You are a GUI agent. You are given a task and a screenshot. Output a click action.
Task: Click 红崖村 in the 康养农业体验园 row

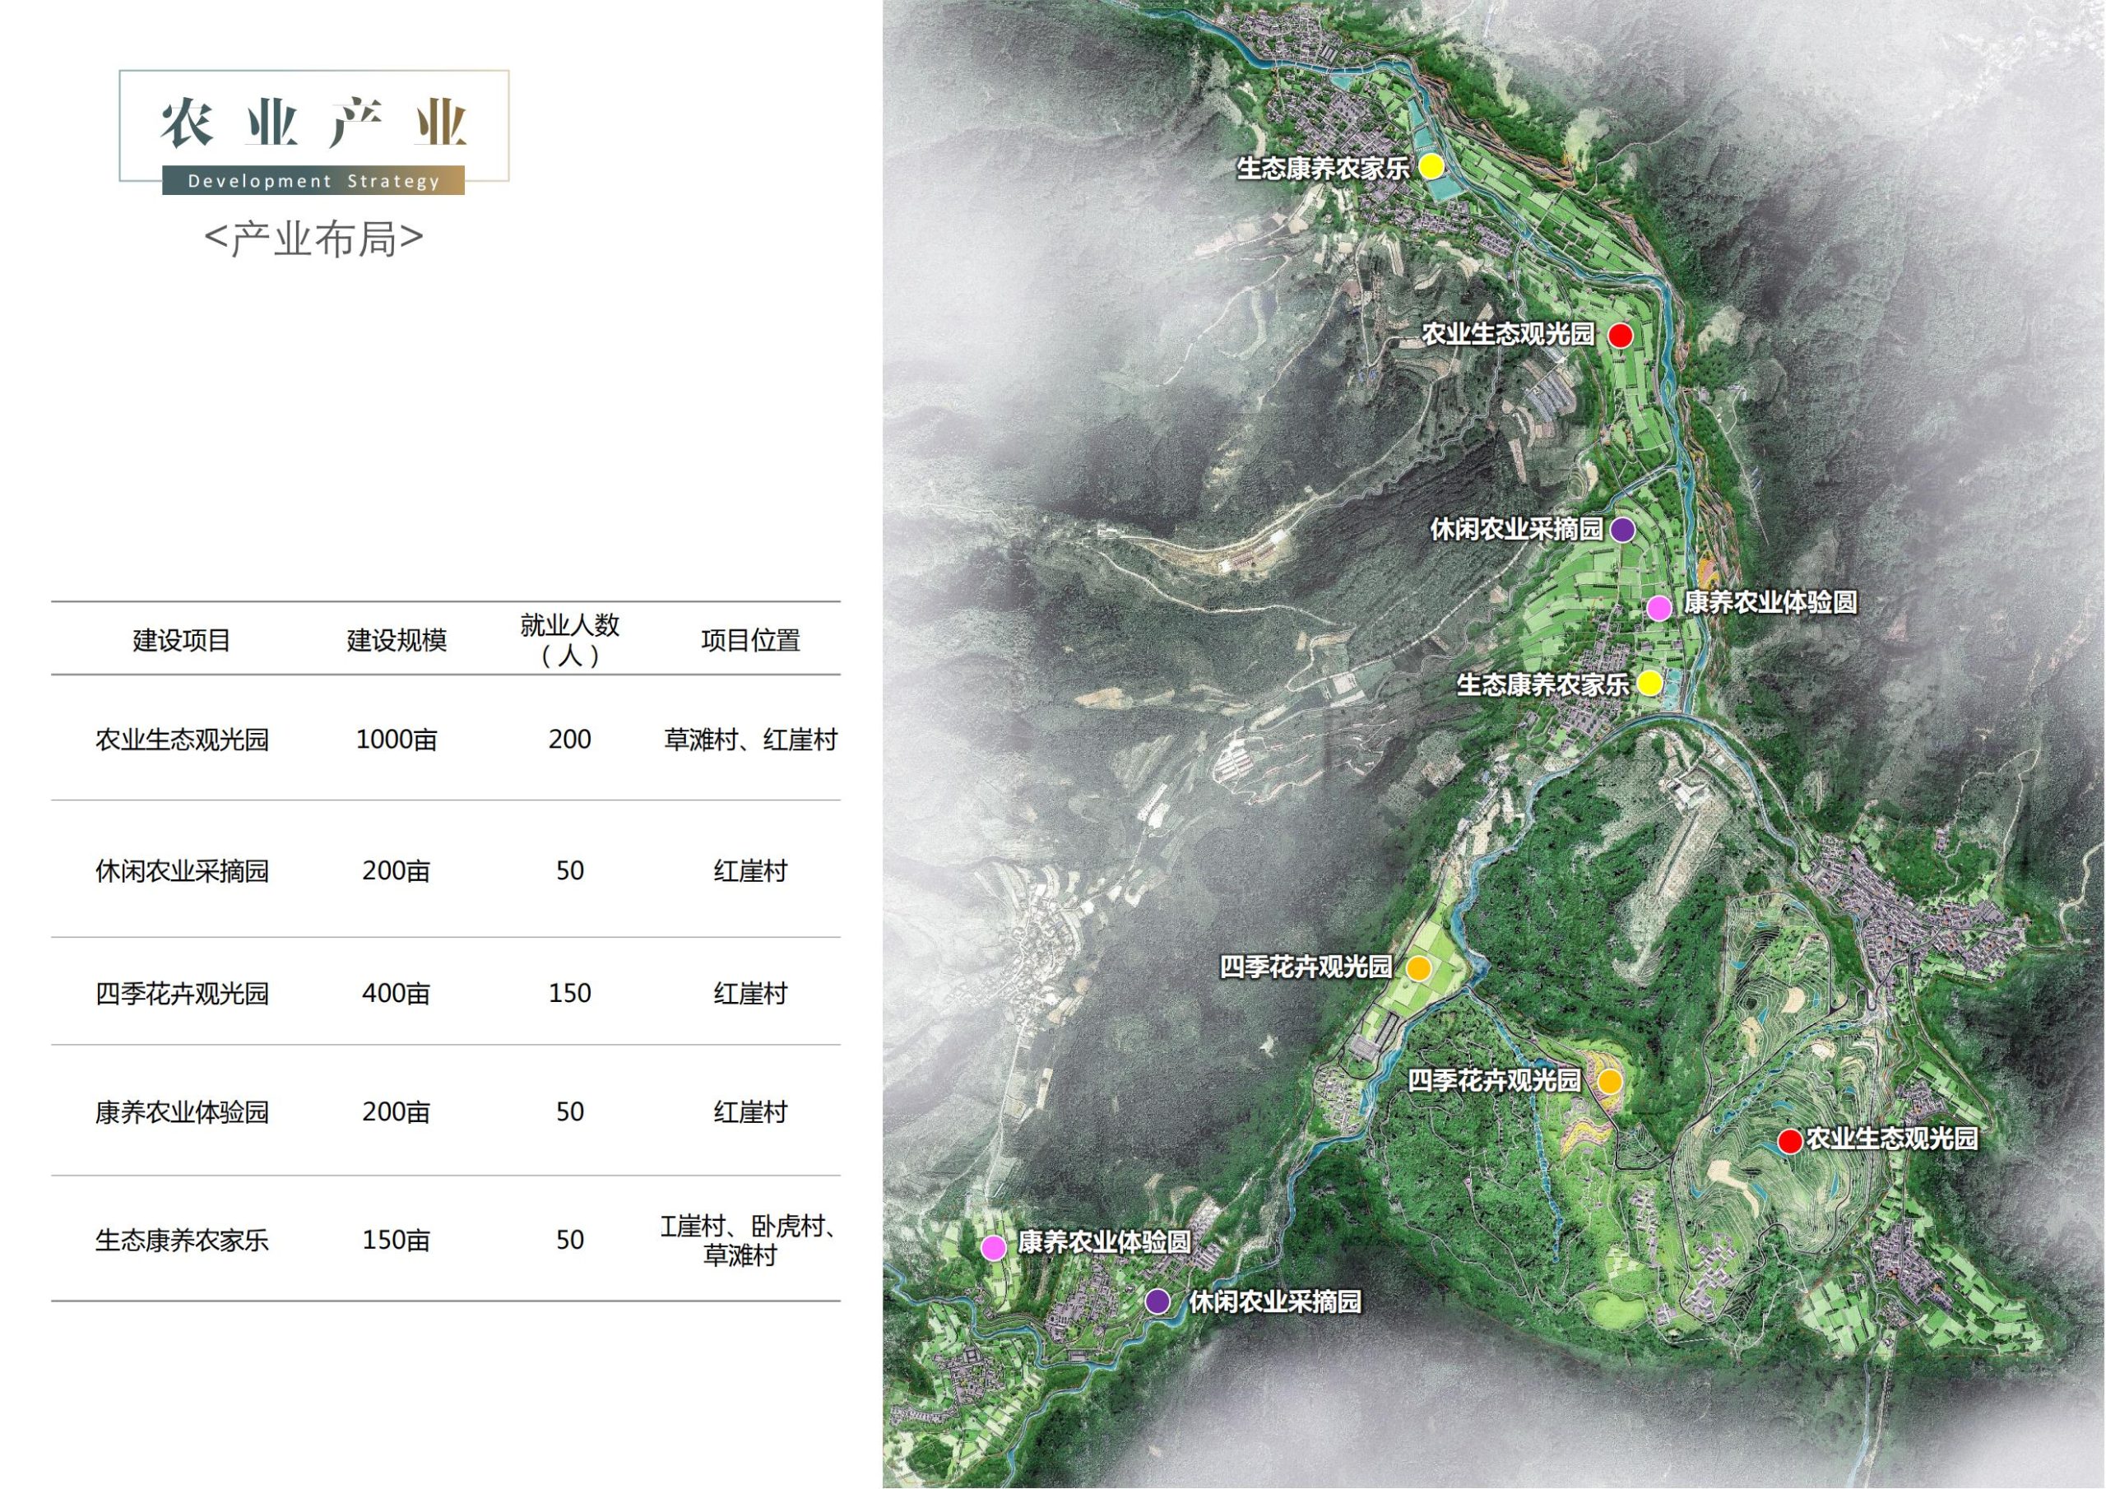750,1111
